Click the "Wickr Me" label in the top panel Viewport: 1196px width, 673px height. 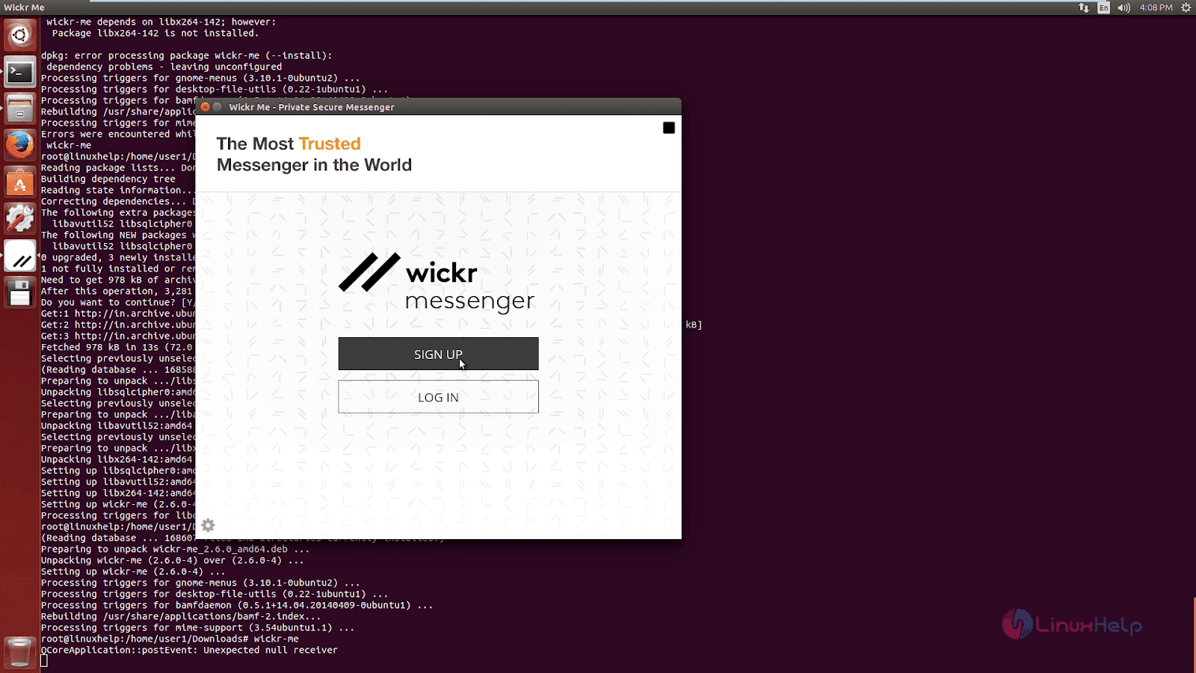pyautogui.click(x=24, y=7)
